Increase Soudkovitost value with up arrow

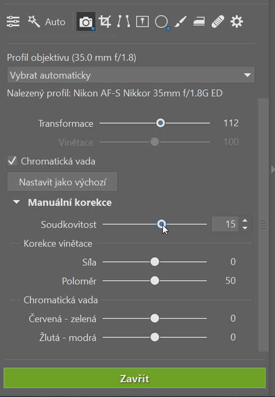[x=245, y=221]
